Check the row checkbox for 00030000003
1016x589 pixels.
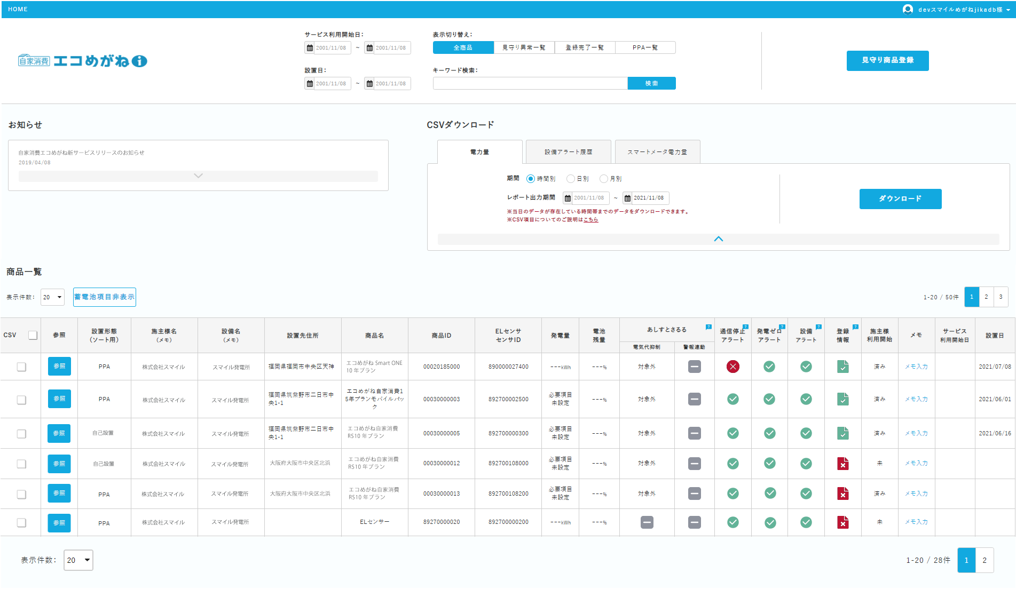(x=21, y=400)
